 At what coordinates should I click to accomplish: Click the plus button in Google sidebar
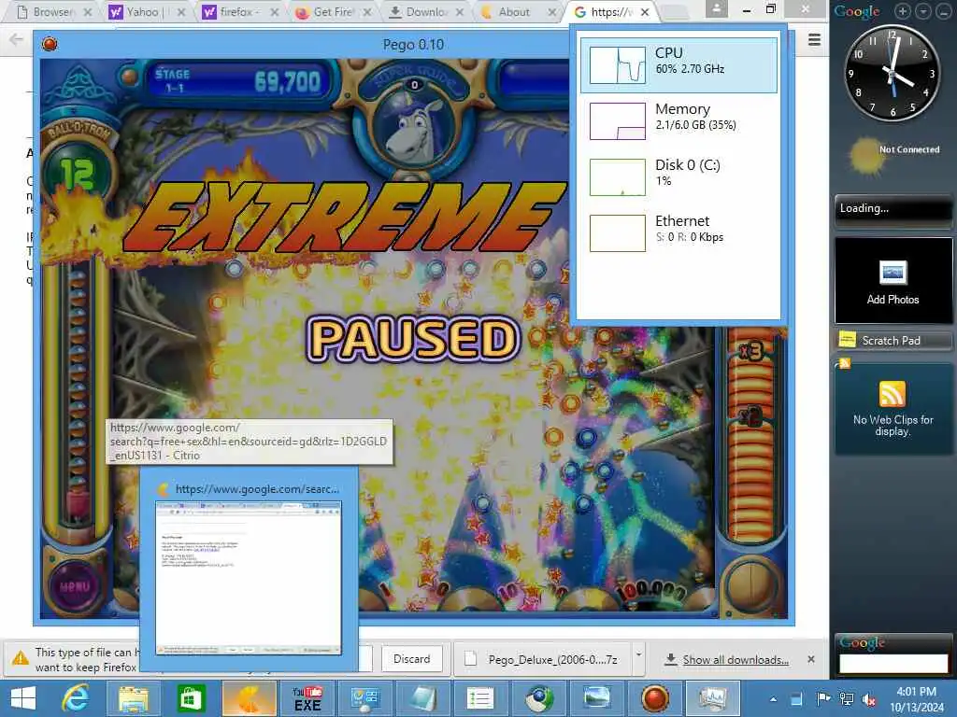point(903,11)
